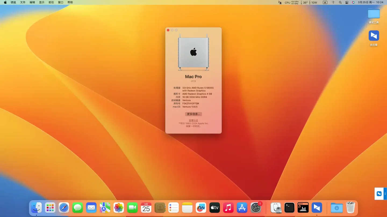
Task: Click the 更多信息... button
Action: pyautogui.click(x=193, y=114)
